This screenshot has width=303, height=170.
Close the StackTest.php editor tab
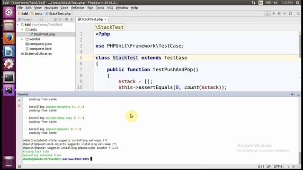click(105, 19)
